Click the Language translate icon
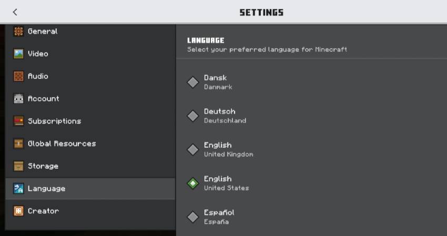This screenshot has width=447, height=236. pyautogui.click(x=18, y=188)
